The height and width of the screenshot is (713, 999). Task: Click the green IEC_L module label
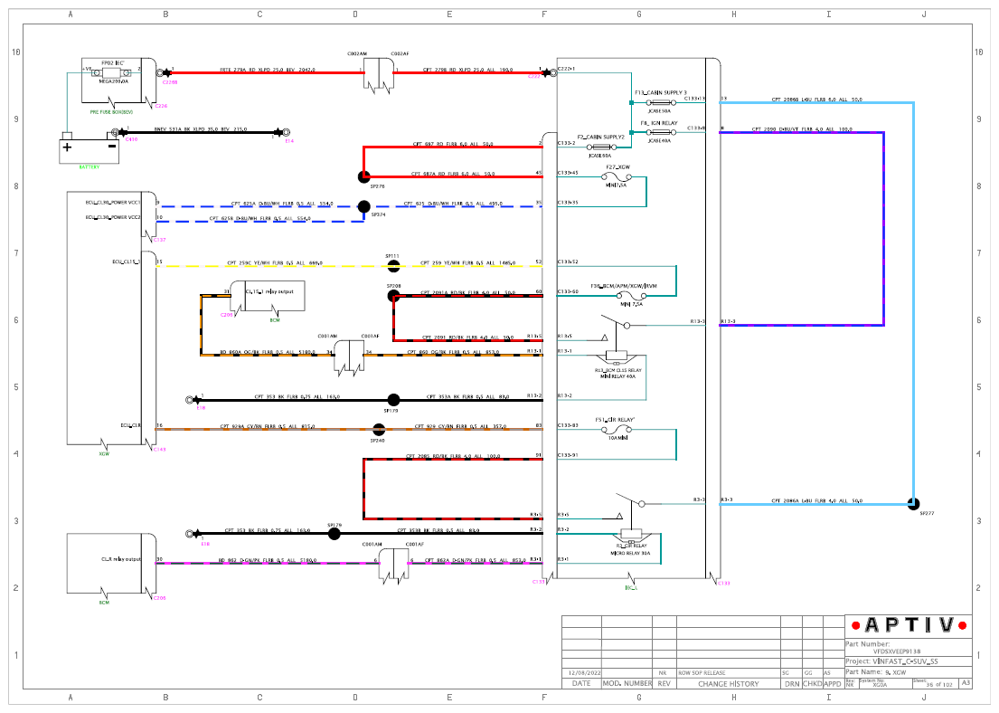631,587
